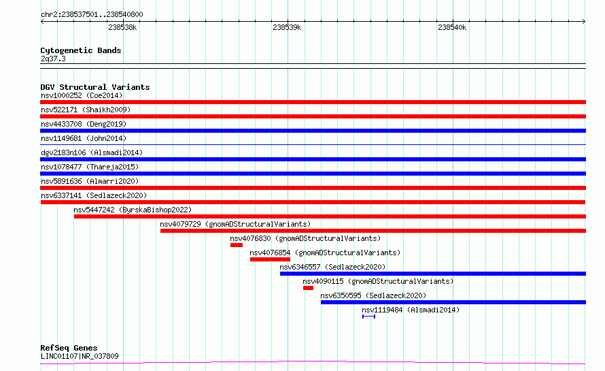Open the nsv4090115 gnomAD label
Screen dimensions: 605x371
point(378,281)
